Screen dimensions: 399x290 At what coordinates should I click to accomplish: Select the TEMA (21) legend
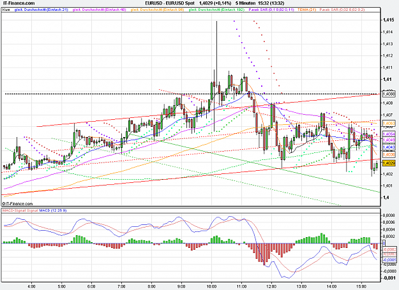tap(306, 10)
